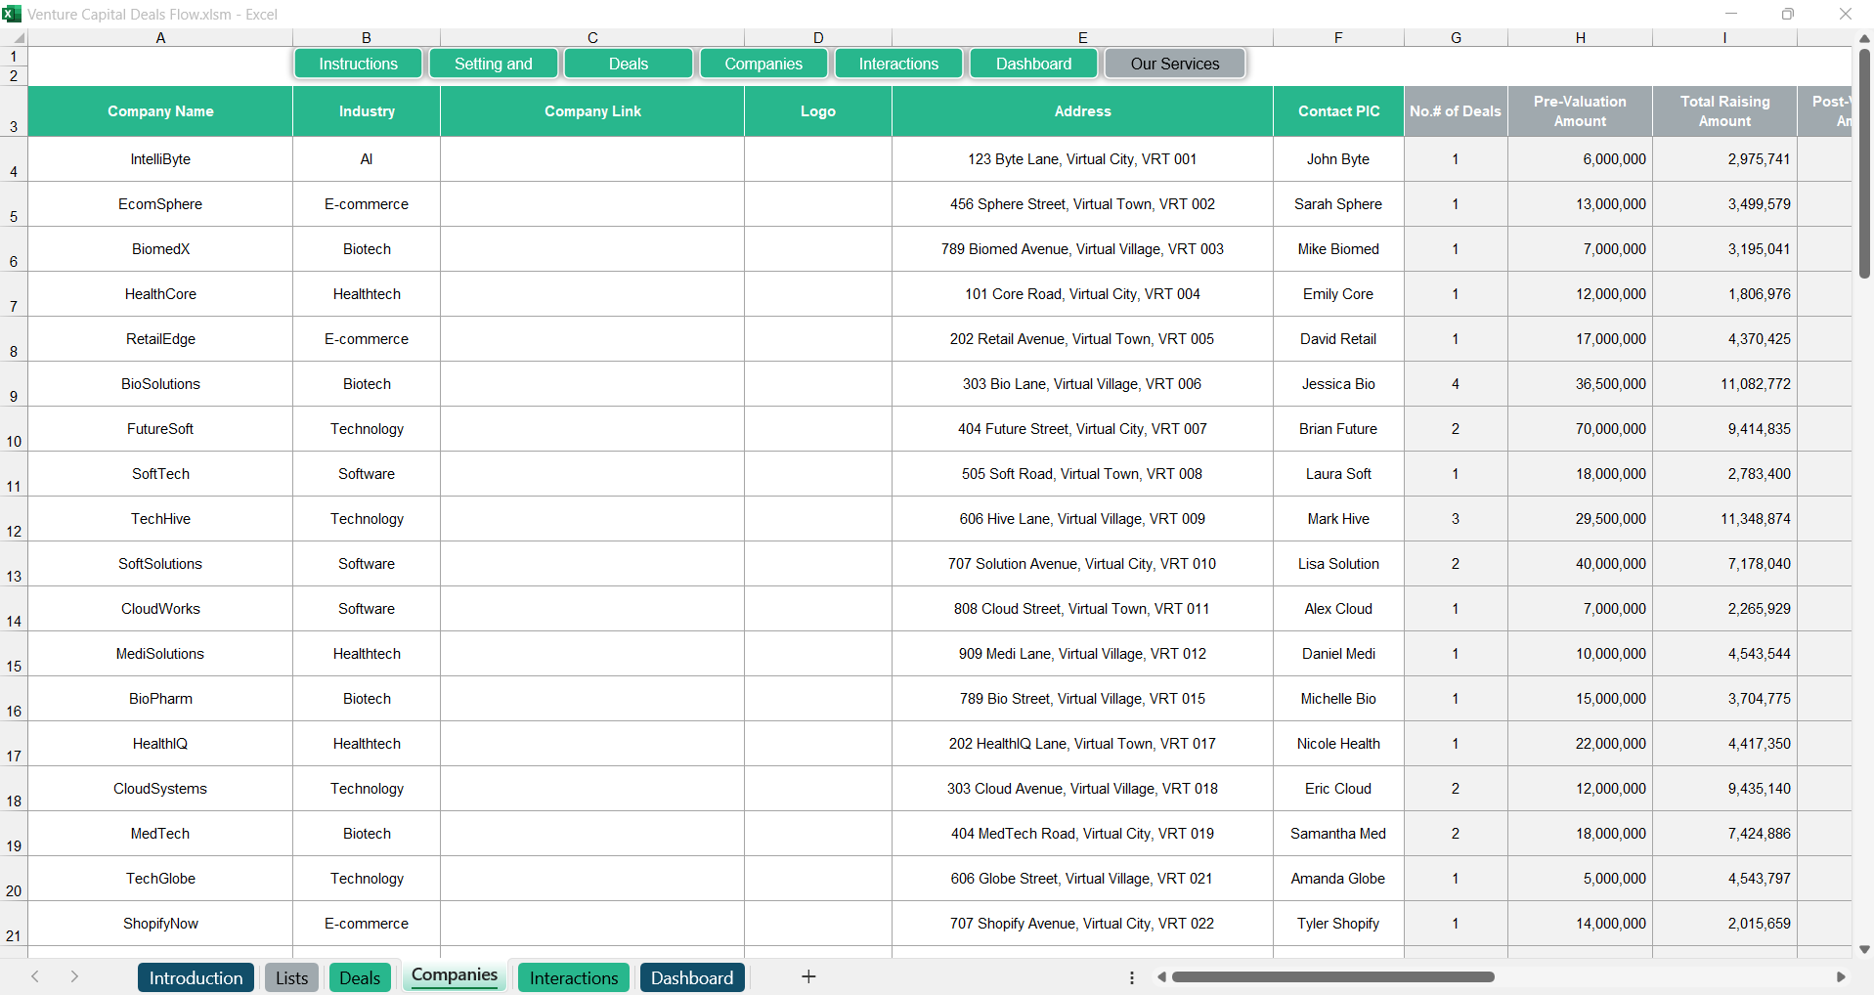1874x995 pixels.
Task: Click the Interactions navigation button
Action: coord(897,63)
